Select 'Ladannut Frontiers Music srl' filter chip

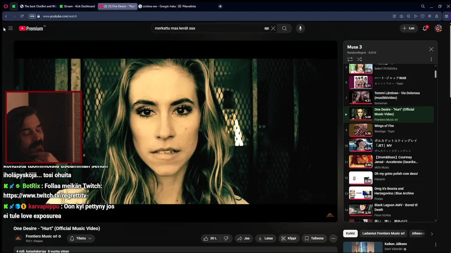pyautogui.click(x=383, y=233)
